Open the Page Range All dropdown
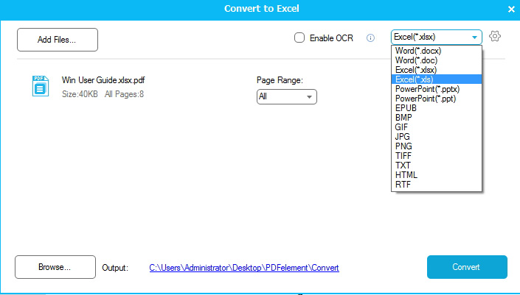Screen dimensions: 520x295 click(286, 96)
